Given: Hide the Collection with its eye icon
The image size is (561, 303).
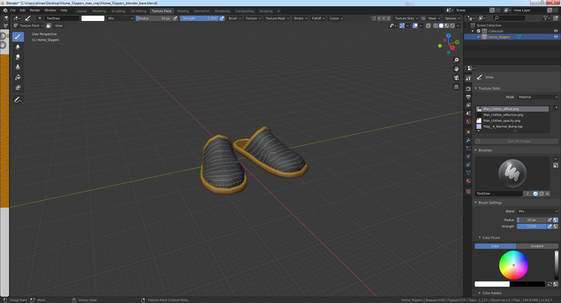Looking at the screenshot, I should pyautogui.click(x=556, y=31).
